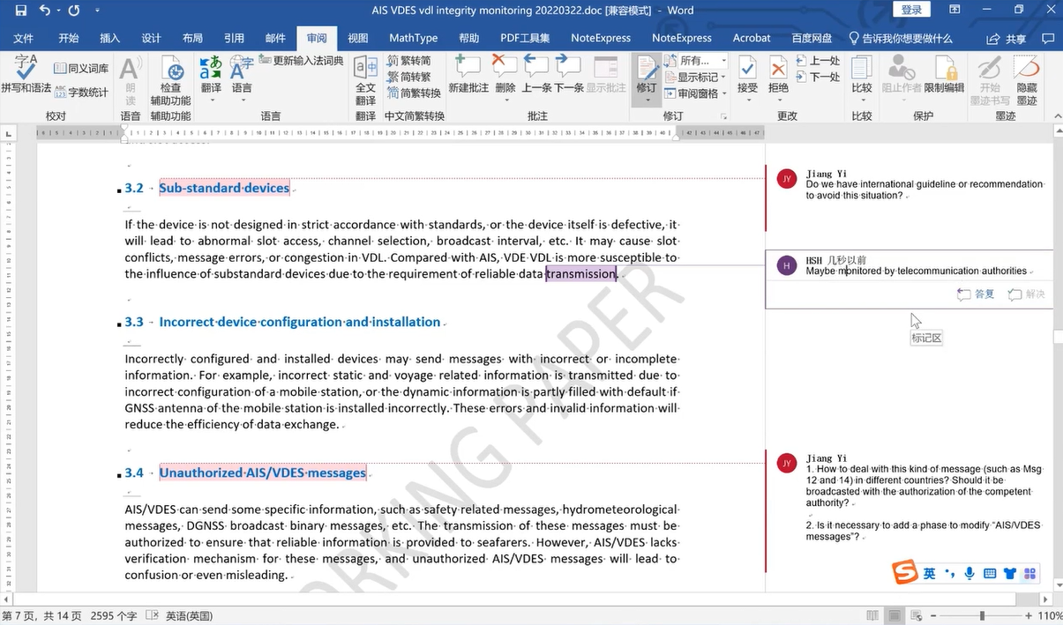Run 拼写和语法 spelling check
The image size is (1063, 625).
click(x=26, y=74)
